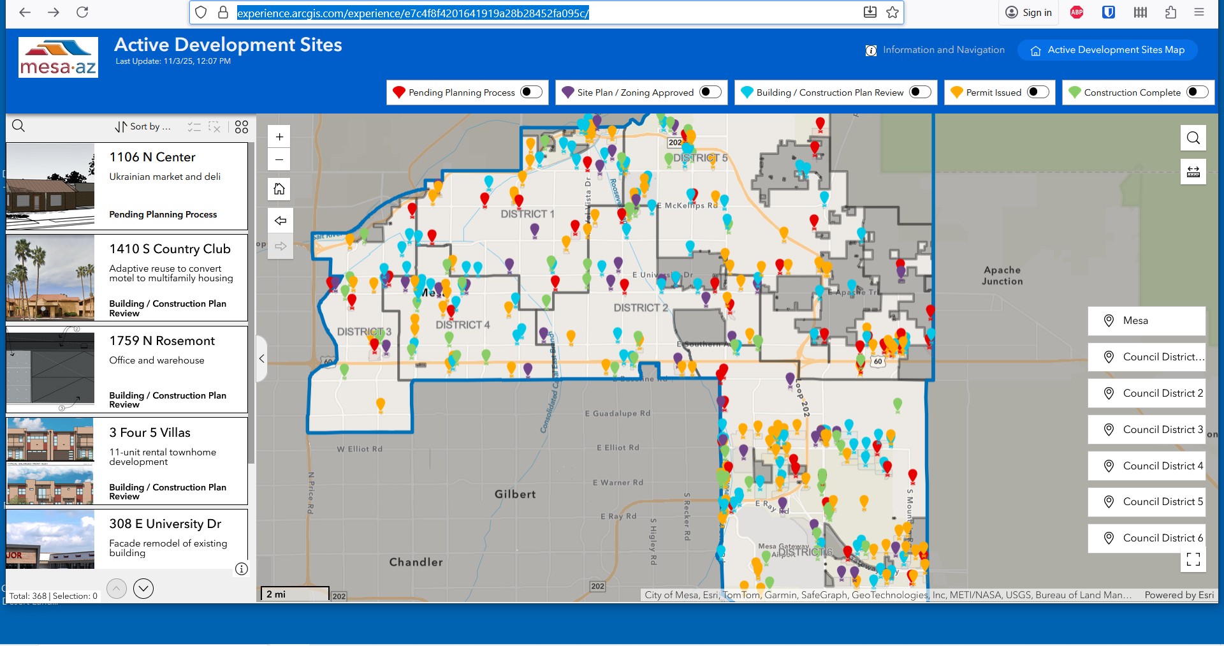This screenshot has height=646, width=1224.
Task: Go to next page of site list
Action: [x=143, y=589]
